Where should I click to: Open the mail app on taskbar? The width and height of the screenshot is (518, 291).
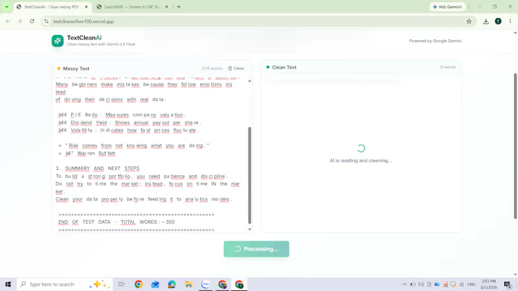point(155,284)
